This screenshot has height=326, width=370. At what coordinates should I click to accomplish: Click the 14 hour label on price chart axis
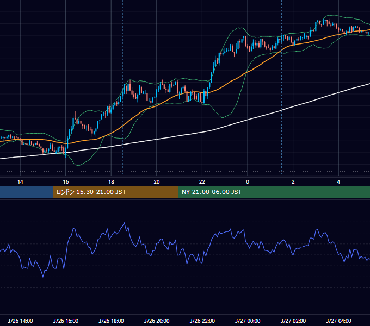pyautogui.click(x=20, y=182)
